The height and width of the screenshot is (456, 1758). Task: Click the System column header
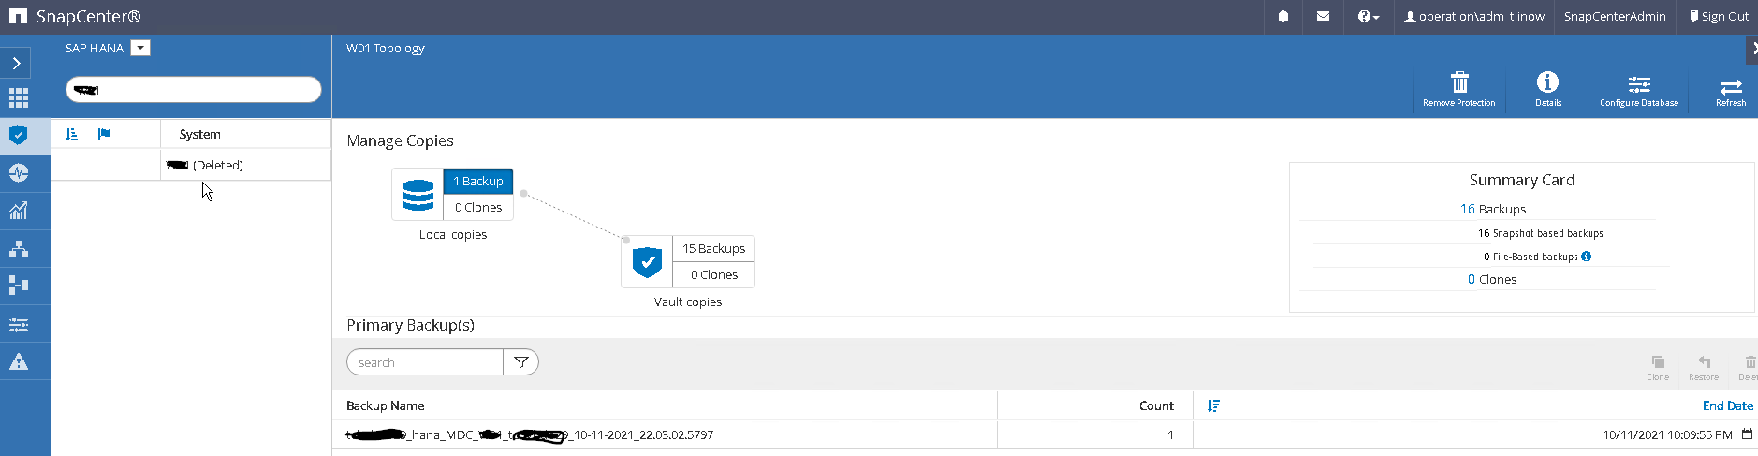pyautogui.click(x=199, y=134)
